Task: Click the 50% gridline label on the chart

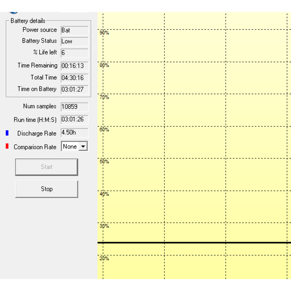Action: coord(104,162)
